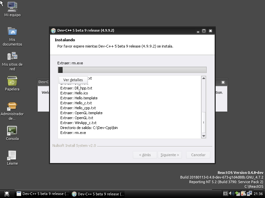Minimize the Dev-C++ installer window

point(198,31)
